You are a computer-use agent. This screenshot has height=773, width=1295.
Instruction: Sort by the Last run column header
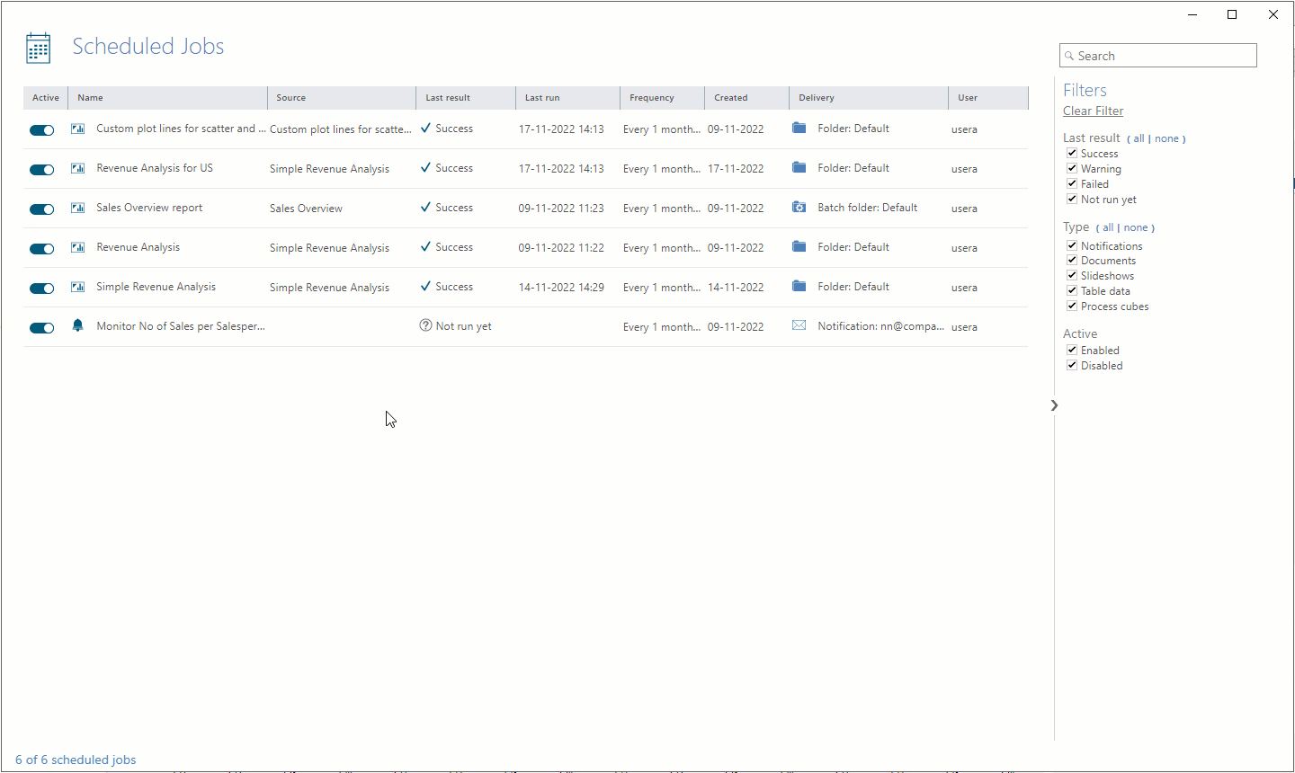pyautogui.click(x=567, y=98)
